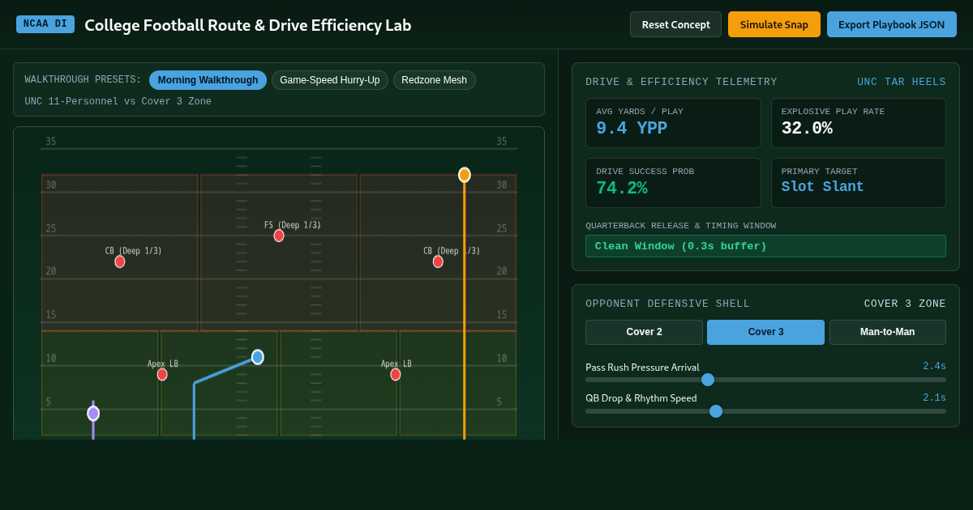The height and width of the screenshot is (510, 973).
Task: Click the 74.2% drive success value
Action: (x=622, y=189)
